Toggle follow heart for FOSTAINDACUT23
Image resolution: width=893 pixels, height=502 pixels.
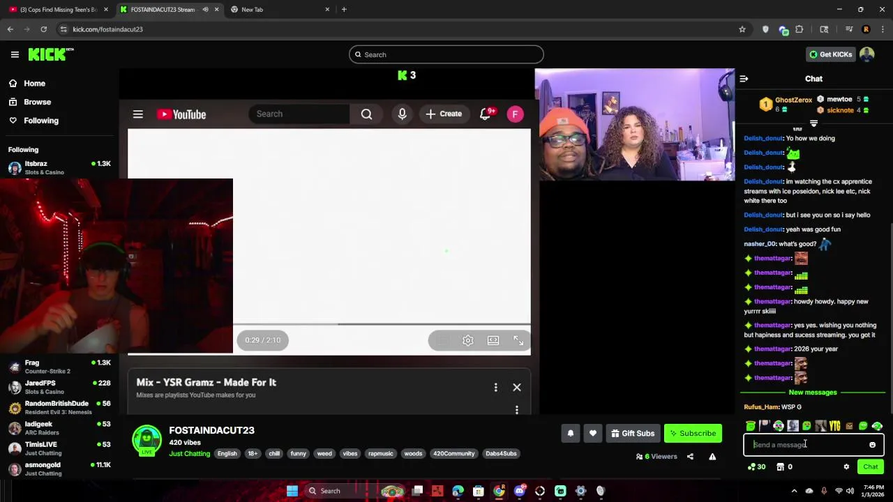click(592, 433)
